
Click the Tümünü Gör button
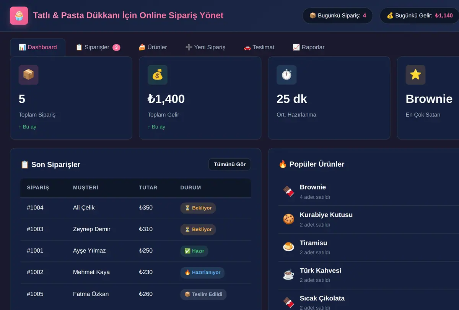229,164
